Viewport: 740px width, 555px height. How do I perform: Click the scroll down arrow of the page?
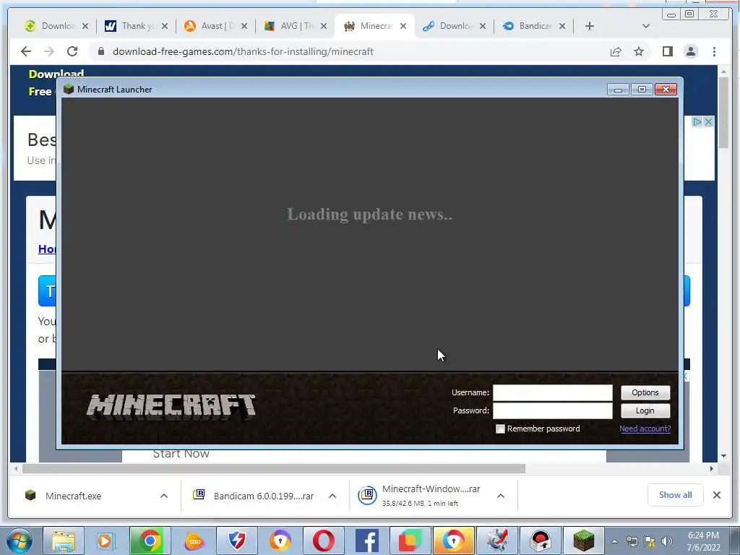[724, 457]
